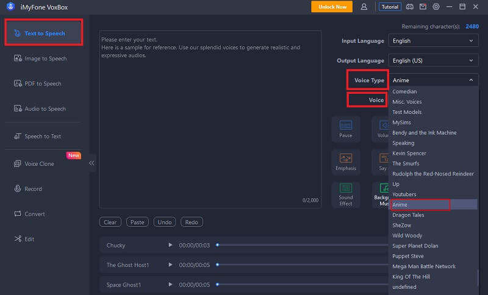
Task: Switch to Image to Speech tab
Action: click(x=45, y=59)
